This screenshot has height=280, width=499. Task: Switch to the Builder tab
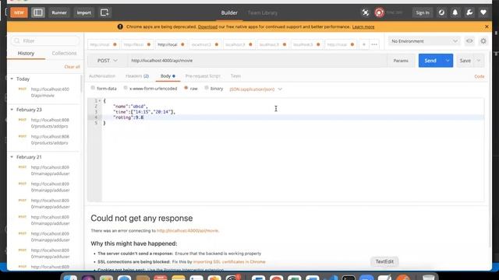(229, 12)
